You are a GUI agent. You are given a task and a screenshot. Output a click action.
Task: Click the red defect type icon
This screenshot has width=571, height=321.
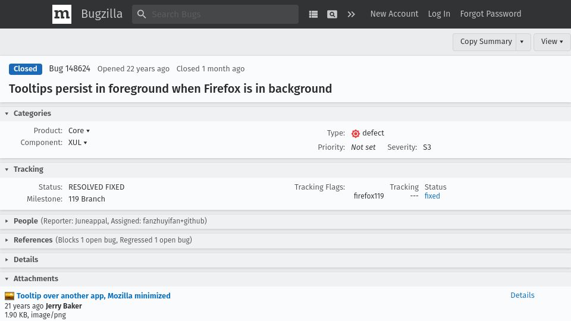pos(356,133)
